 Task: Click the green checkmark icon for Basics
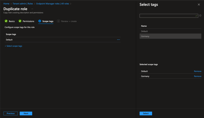click(x=6, y=21)
